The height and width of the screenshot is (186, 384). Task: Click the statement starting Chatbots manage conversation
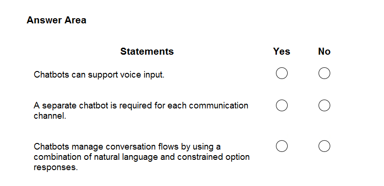click(x=142, y=157)
